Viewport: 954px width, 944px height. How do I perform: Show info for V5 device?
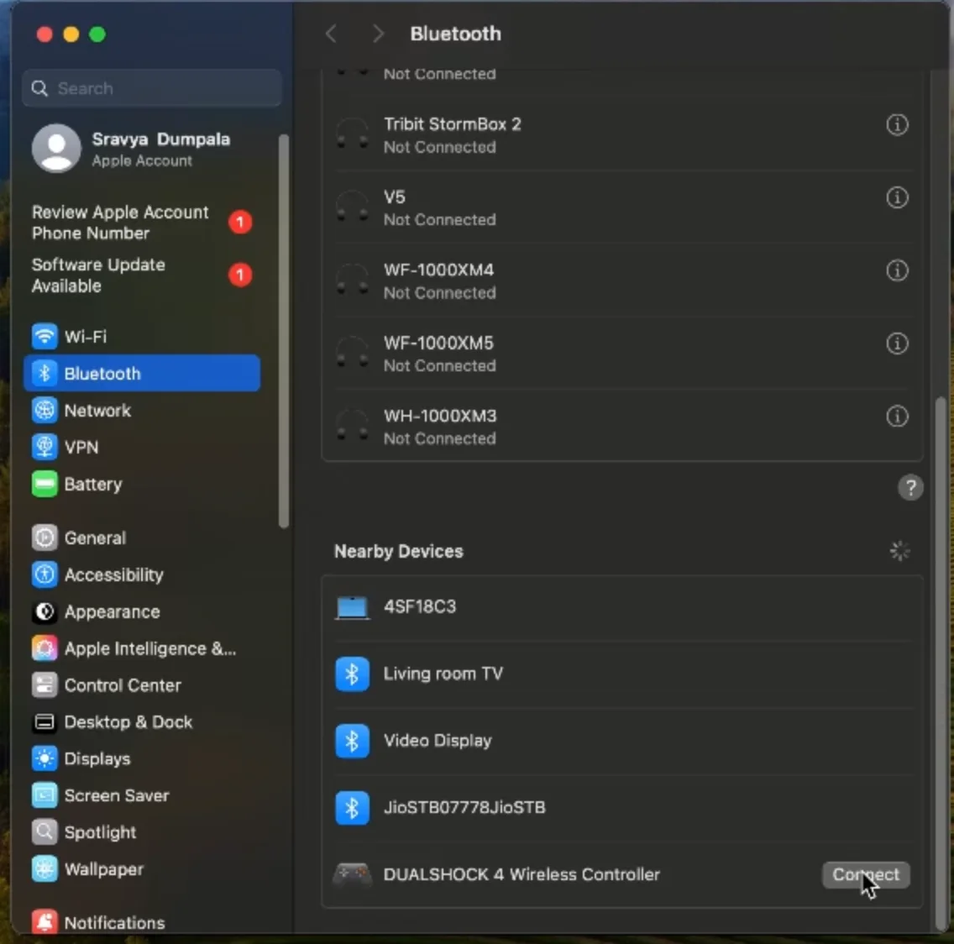click(x=897, y=198)
